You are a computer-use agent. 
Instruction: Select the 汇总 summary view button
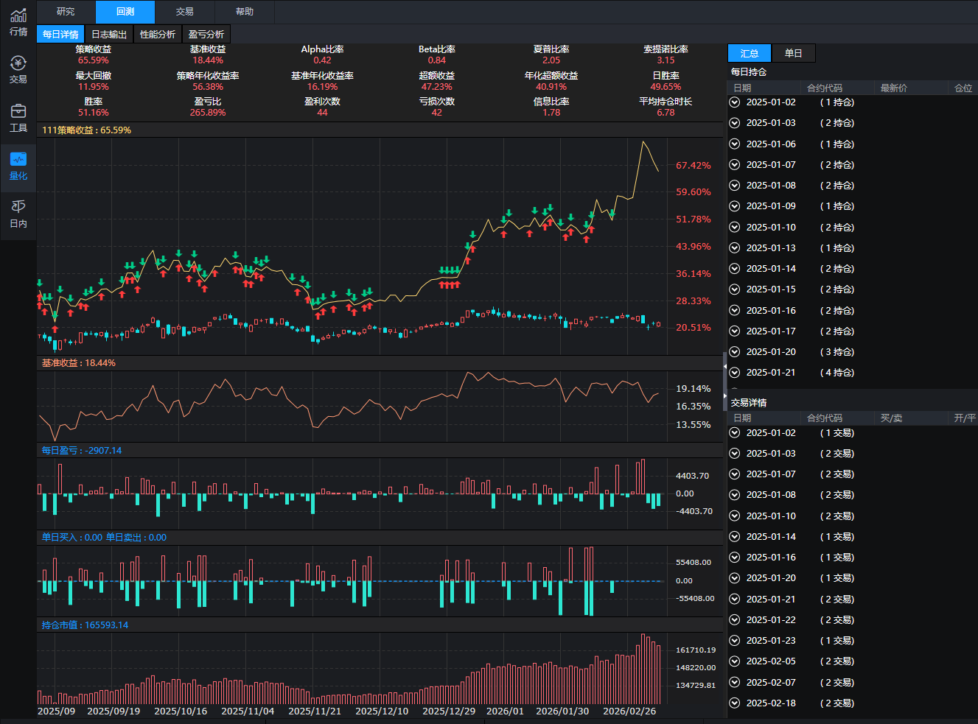[750, 53]
